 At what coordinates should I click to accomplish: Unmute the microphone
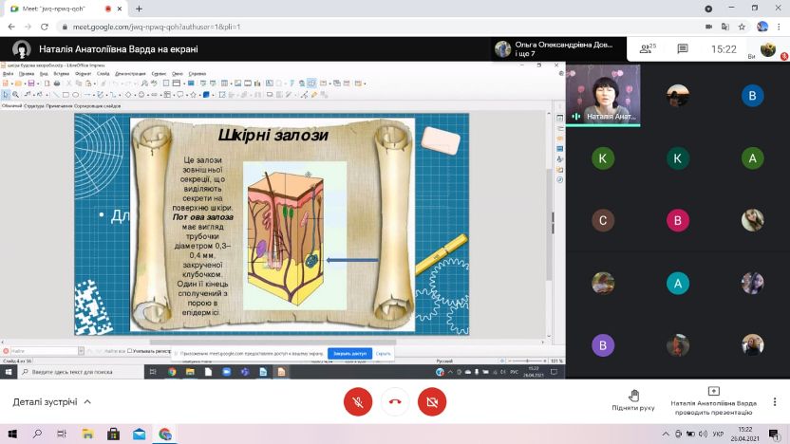click(358, 401)
